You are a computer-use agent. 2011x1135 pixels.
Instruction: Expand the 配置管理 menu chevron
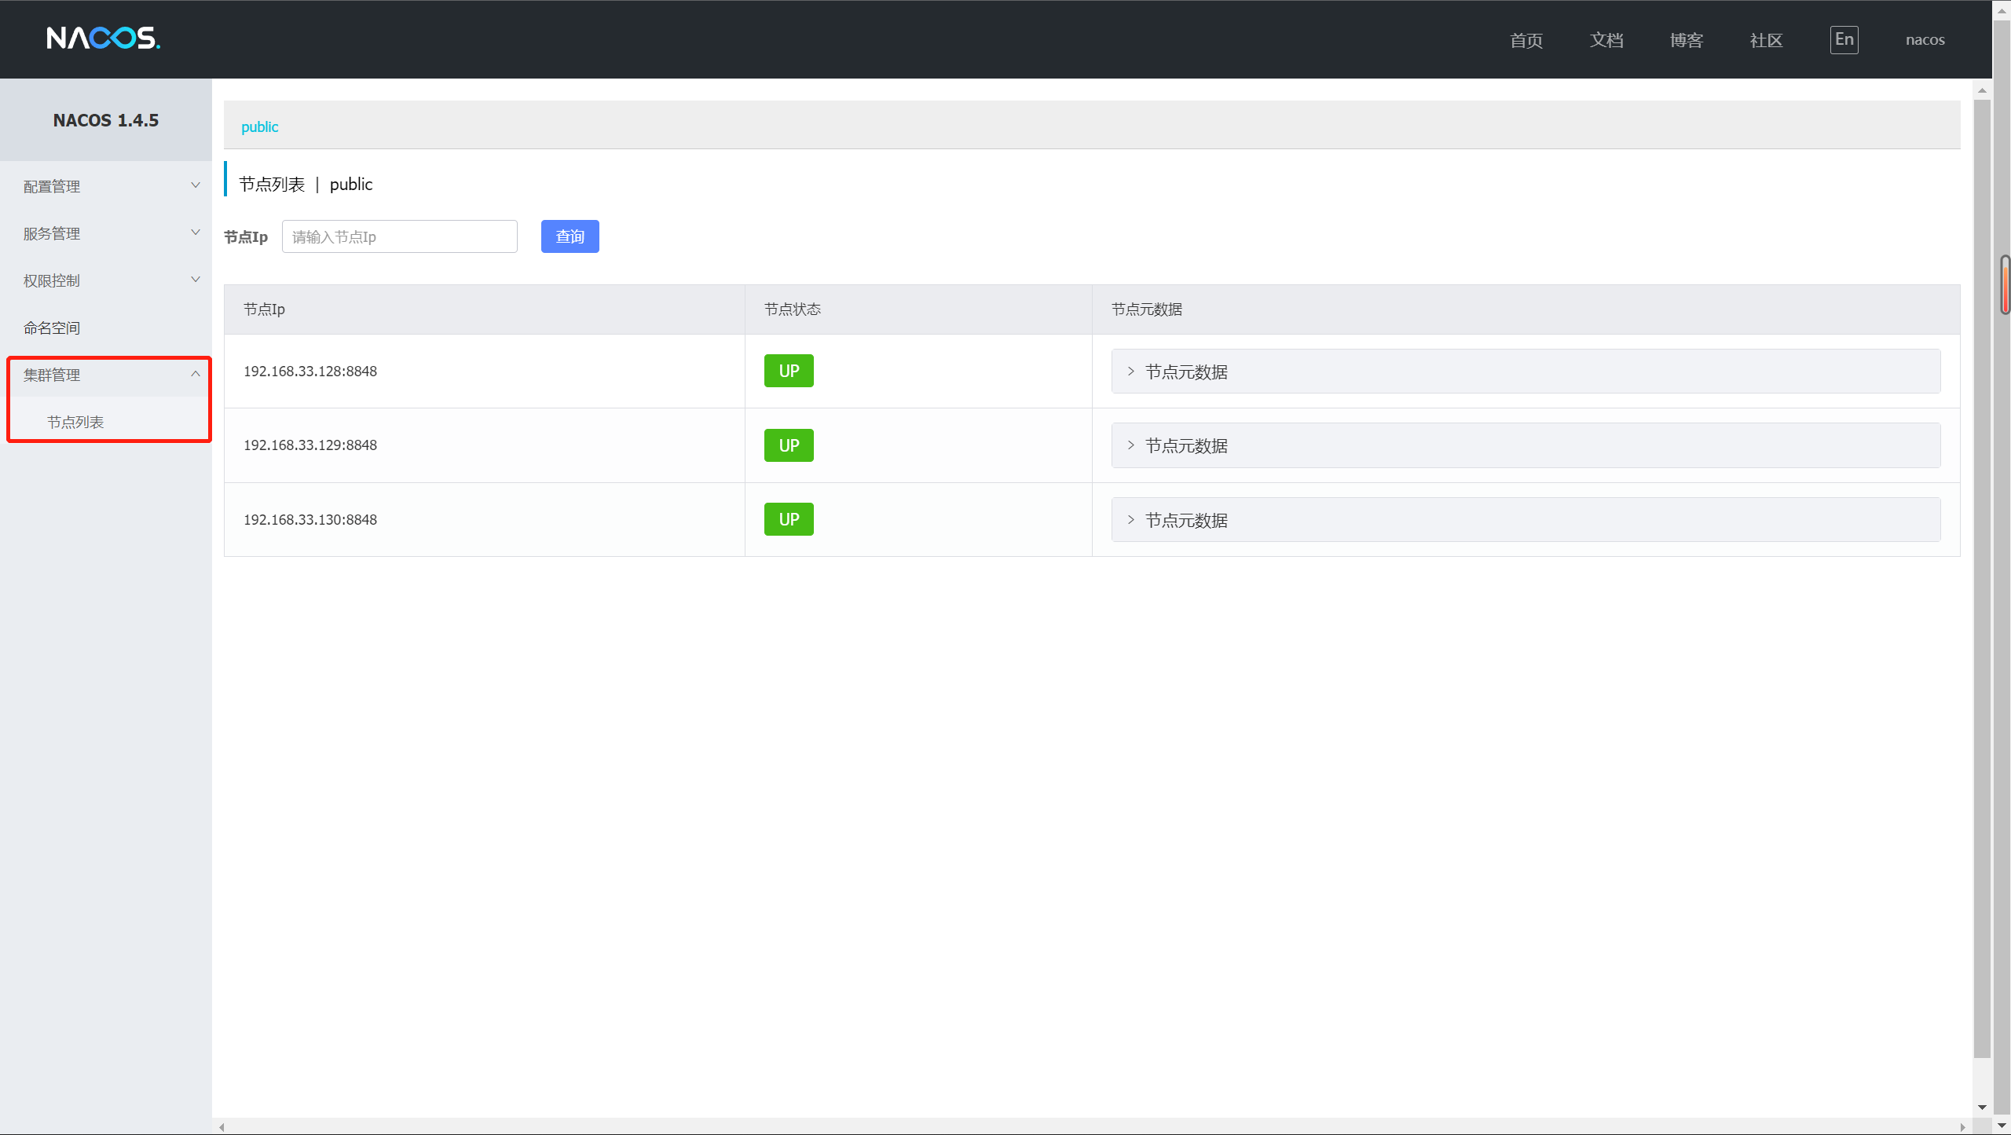[x=196, y=185]
